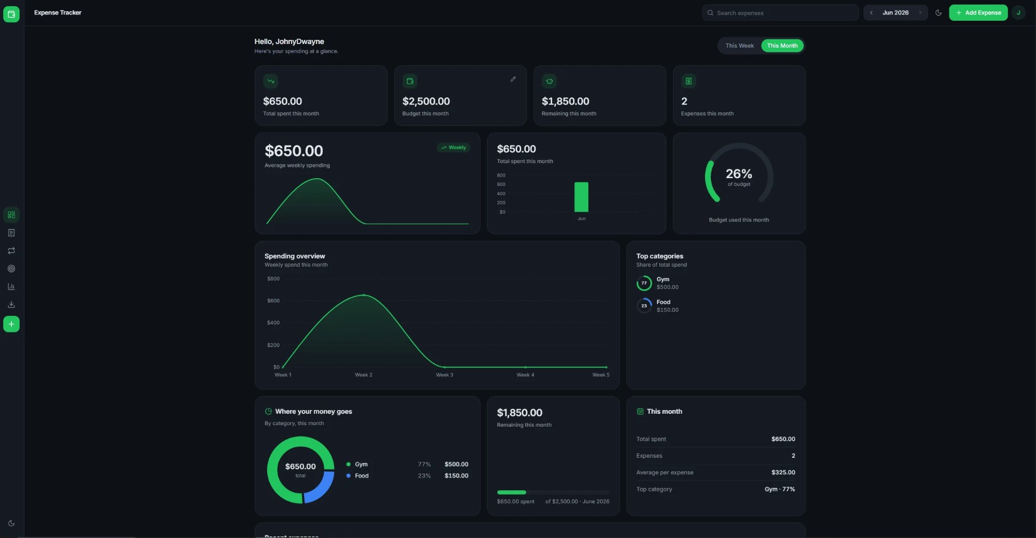Click the receipt icon on expenses count card
This screenshot has height=538, width=1036.
tap(688, 81)
